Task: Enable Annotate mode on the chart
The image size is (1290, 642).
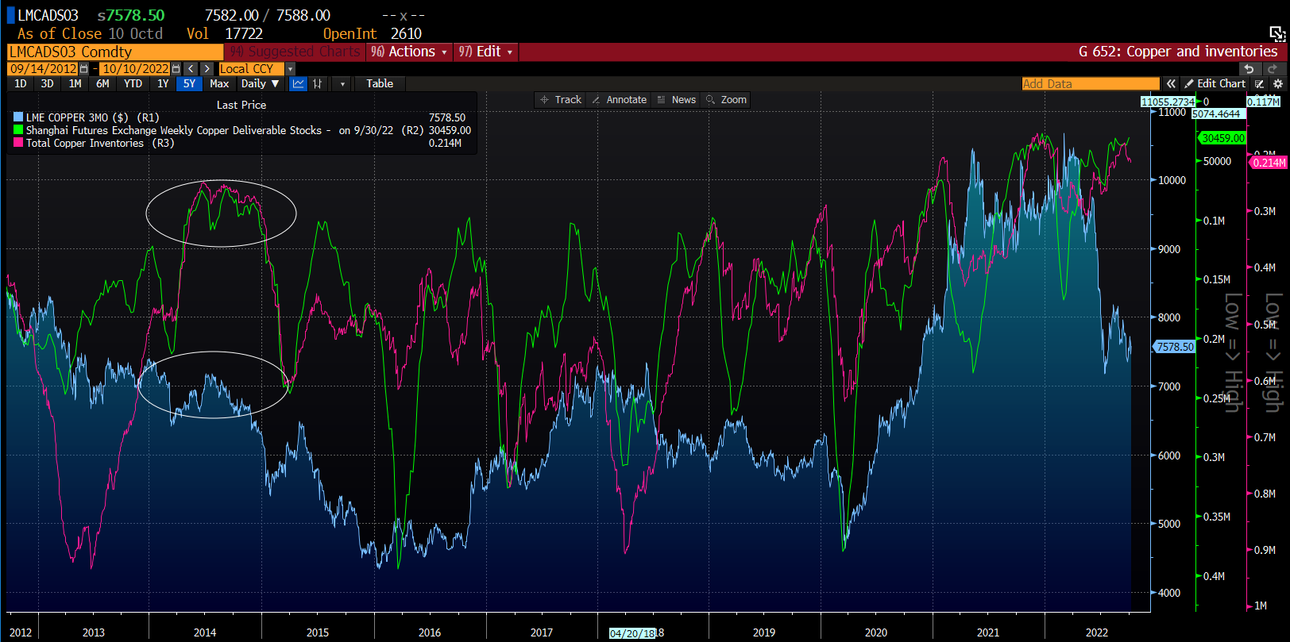Action: click(x=619, y=100)
